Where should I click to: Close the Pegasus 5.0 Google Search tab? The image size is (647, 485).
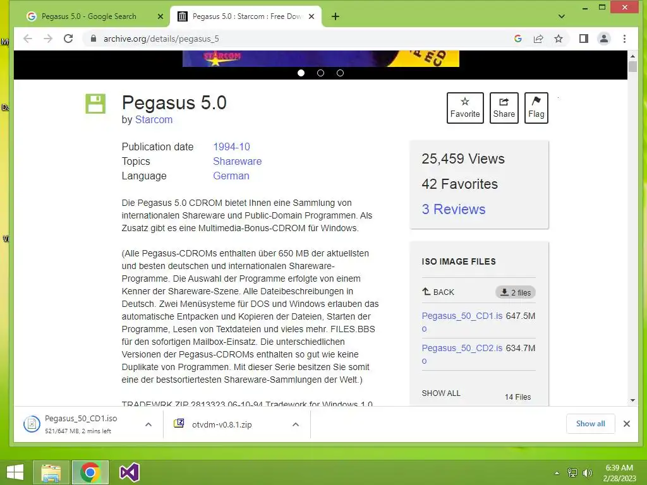(x=160, y=16)
